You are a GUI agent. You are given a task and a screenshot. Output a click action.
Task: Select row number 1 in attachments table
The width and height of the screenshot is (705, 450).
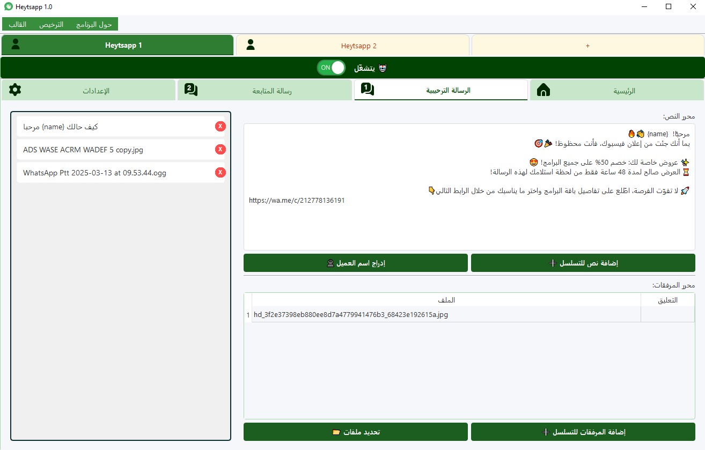(248, 315)
